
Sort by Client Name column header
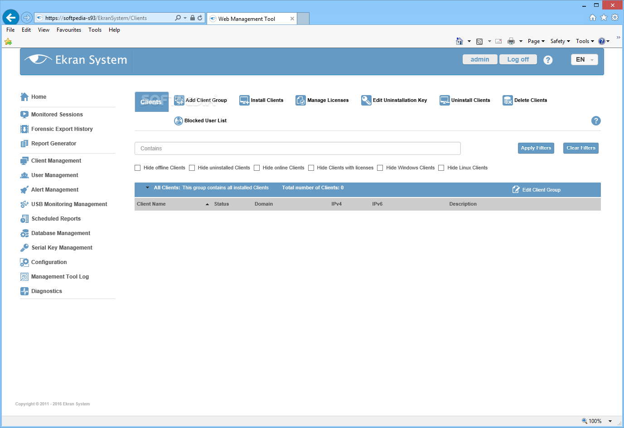pyautogui.click(x=151, y=204)
